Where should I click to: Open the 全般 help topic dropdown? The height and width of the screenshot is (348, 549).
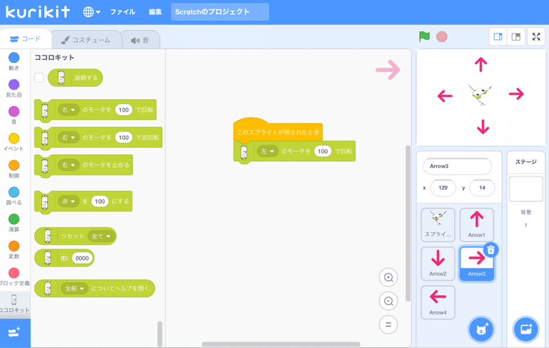[74, 288]
